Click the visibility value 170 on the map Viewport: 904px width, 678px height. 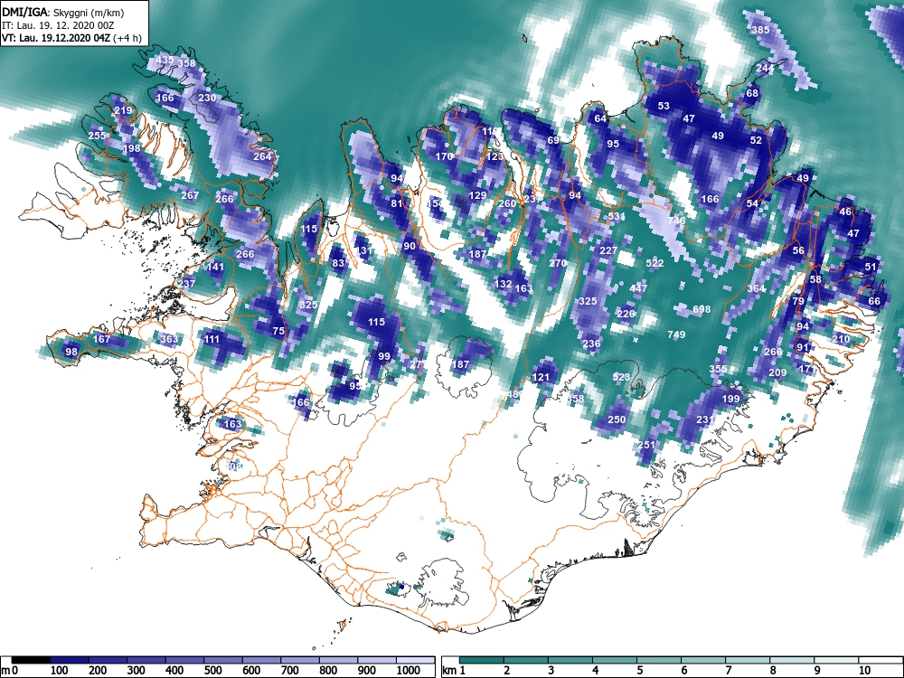(x=444, y=156)
